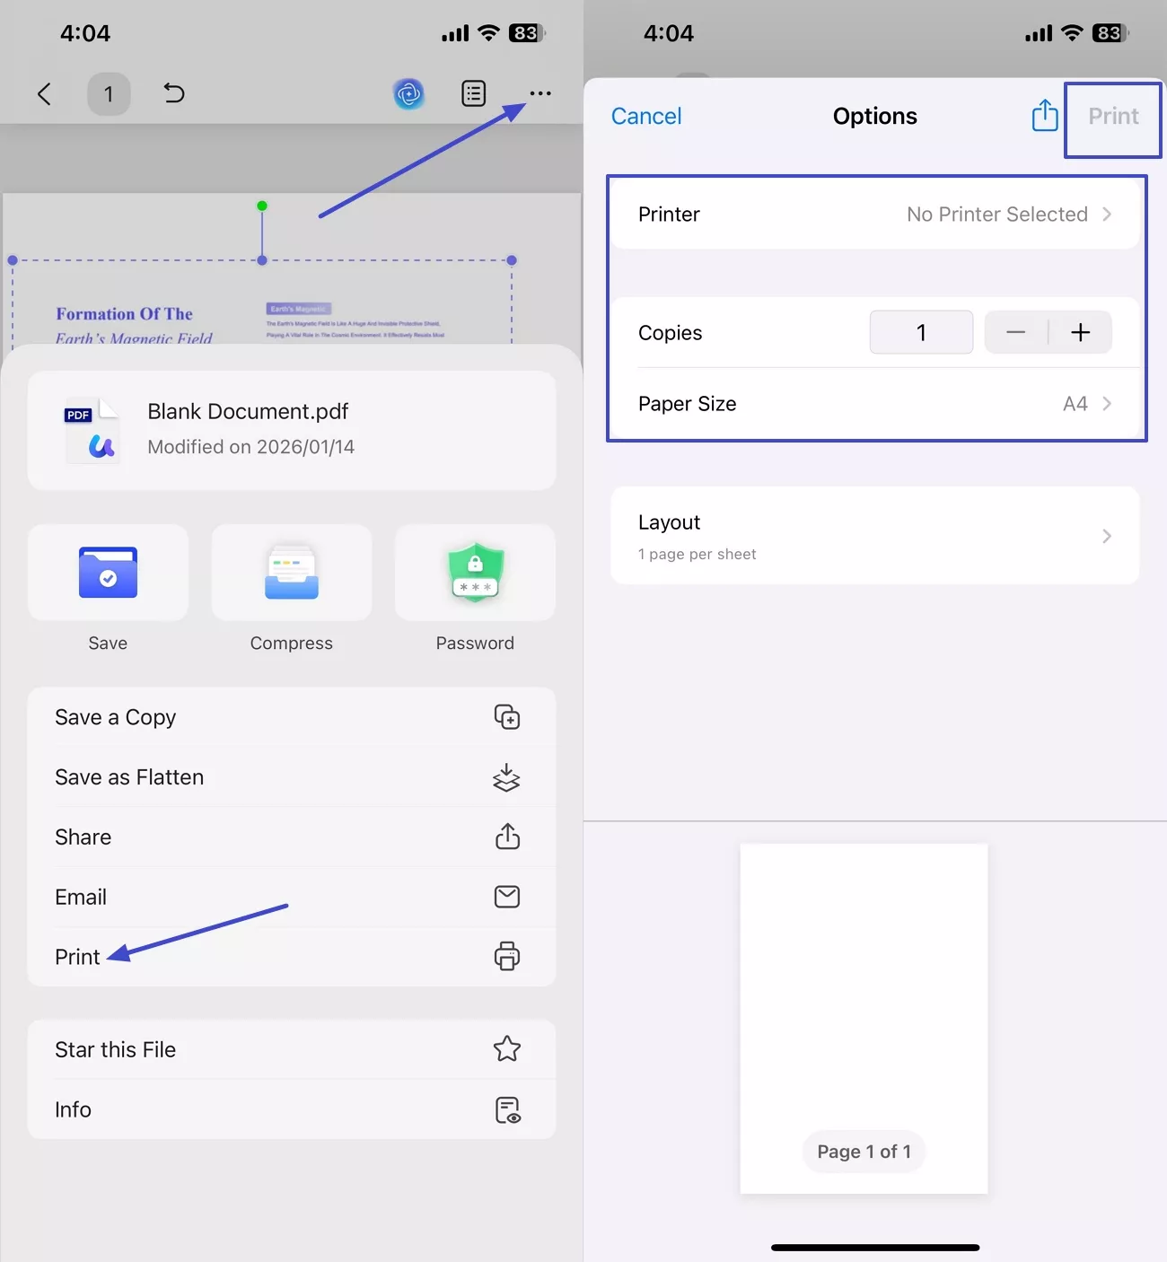Viewport: 1167px width, 1262px height.
Task: Tap the Share upload icon in the menu
Action: click(x=507, y=837)
